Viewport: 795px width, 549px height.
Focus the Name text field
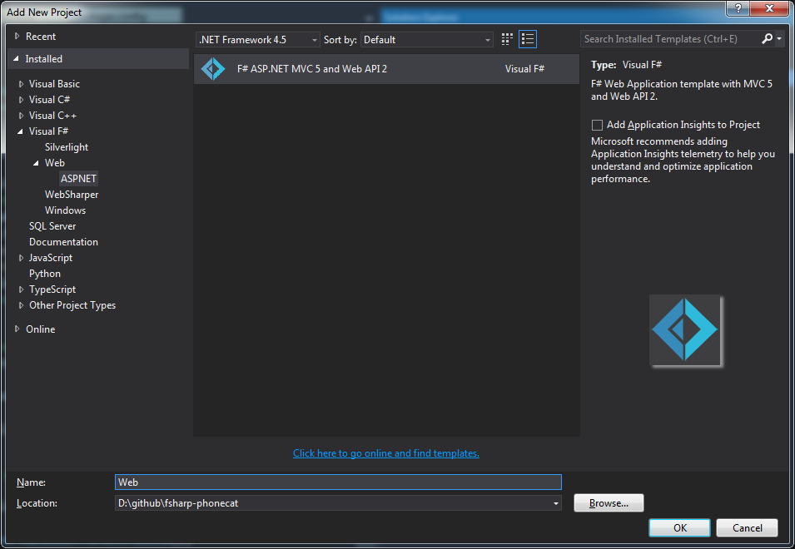pyautogui.click(x=338, y=482)
